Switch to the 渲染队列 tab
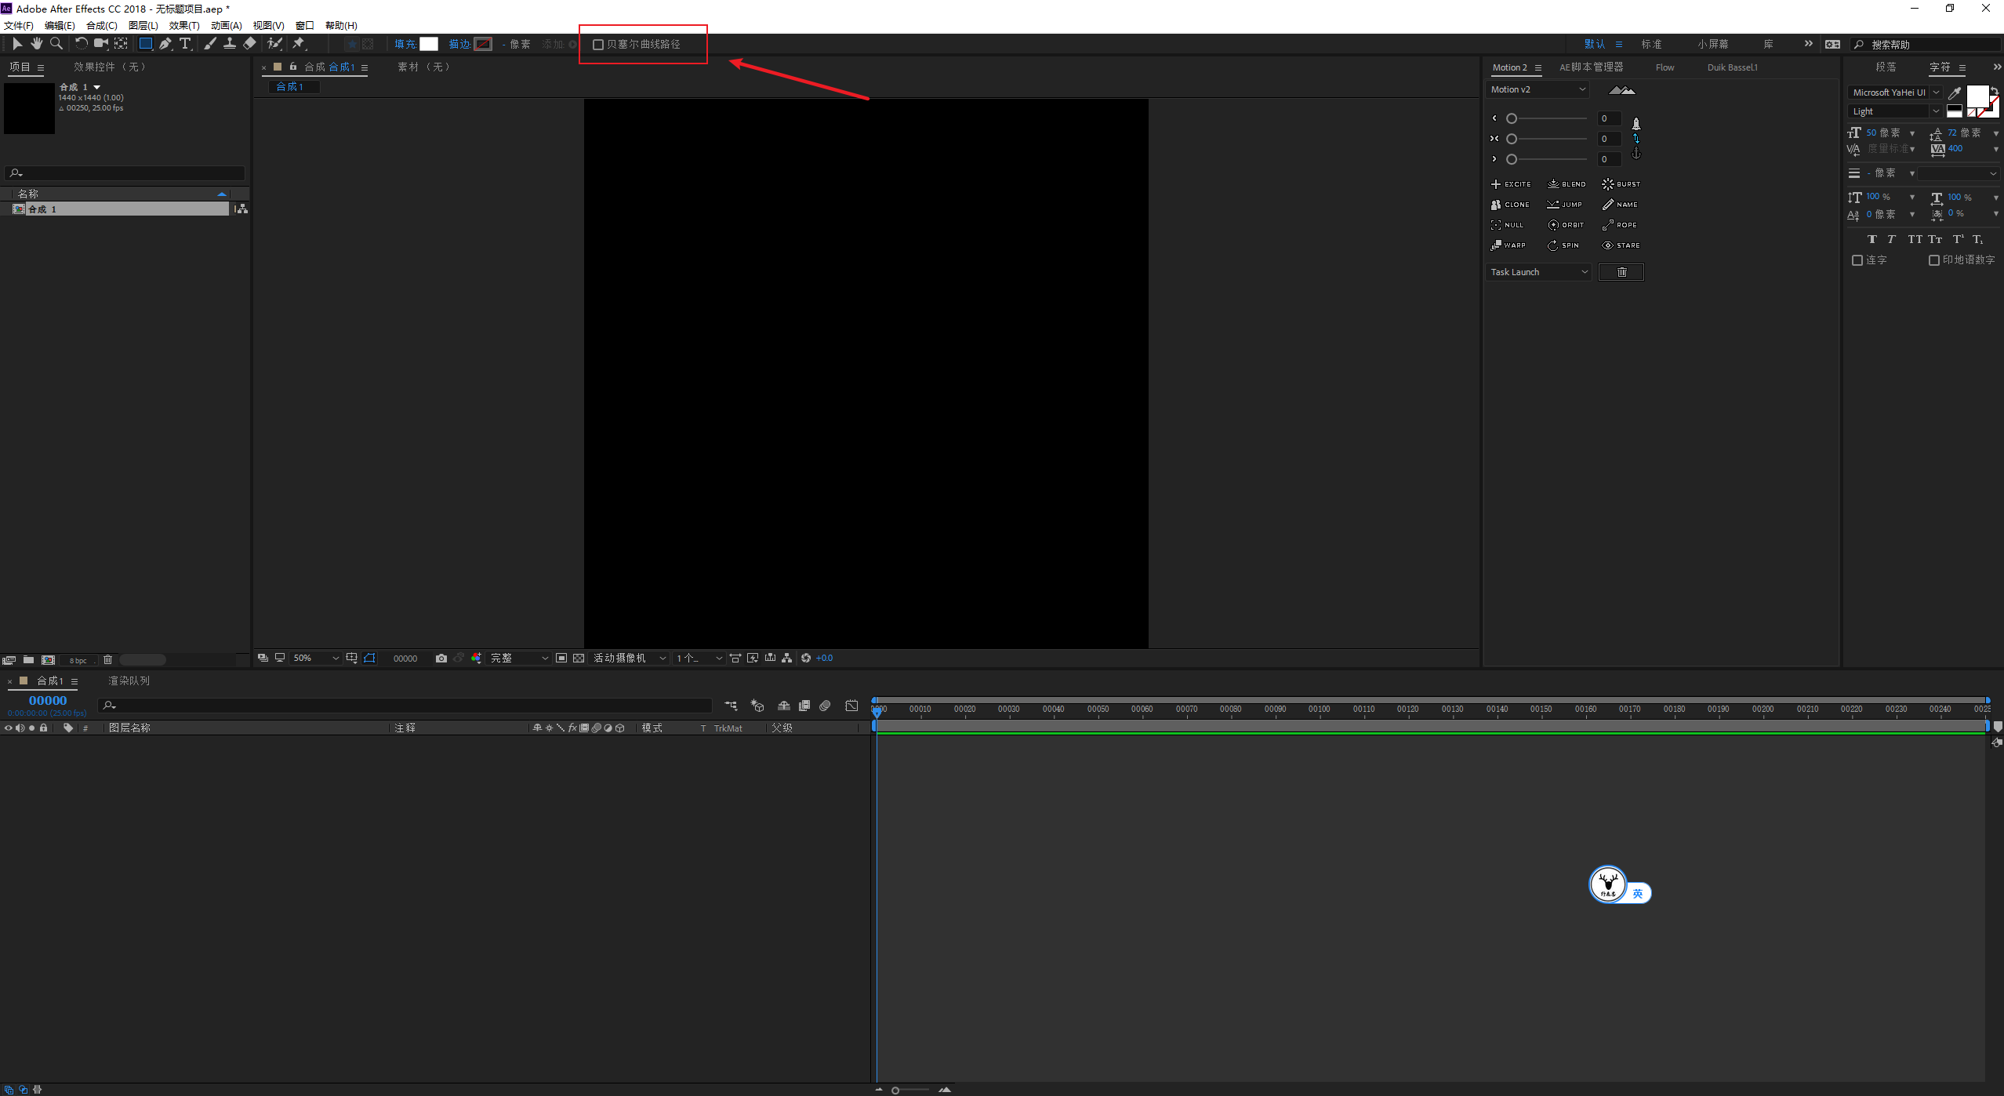 129,680
